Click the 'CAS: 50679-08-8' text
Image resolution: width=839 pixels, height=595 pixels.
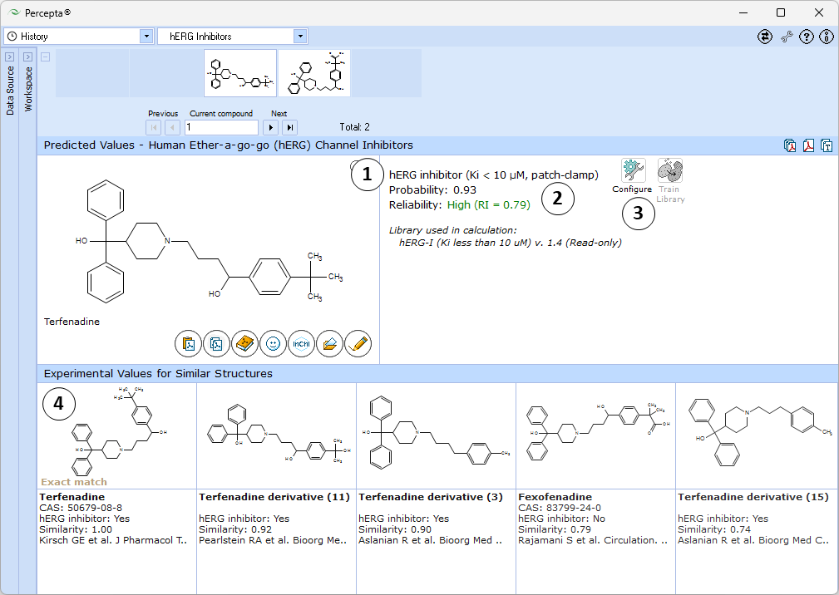point(81,508)
